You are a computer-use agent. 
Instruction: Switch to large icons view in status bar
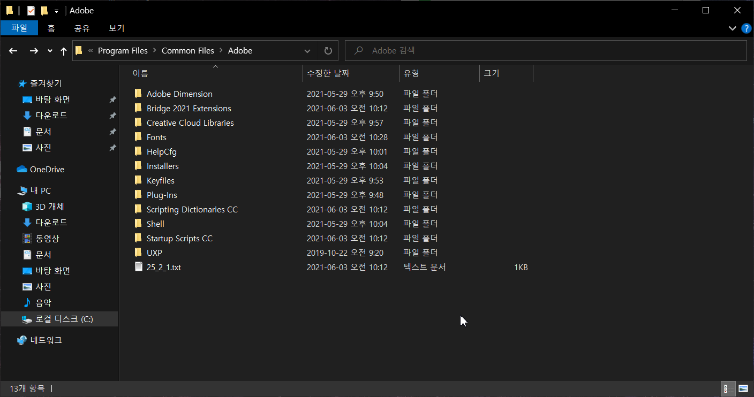pos(743,388)
